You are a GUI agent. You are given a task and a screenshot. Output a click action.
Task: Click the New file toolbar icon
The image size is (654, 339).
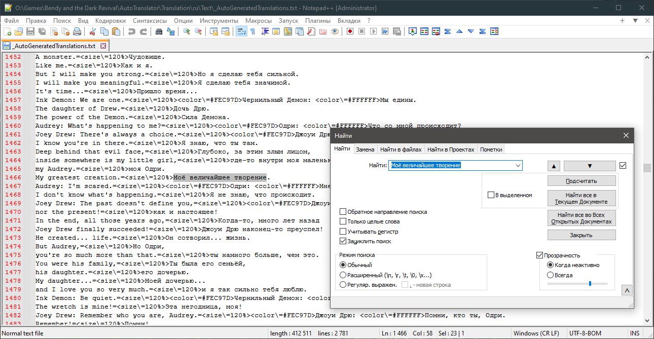tap(7, 31)
